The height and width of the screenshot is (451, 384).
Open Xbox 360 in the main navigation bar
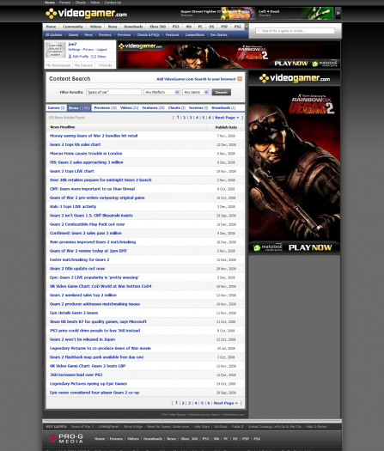157,27
